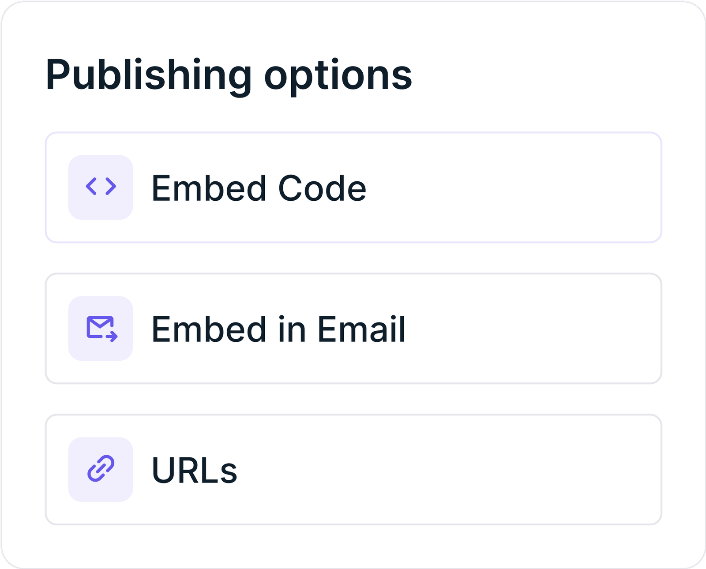Click the "Embed in Email" label text
The height and width of the screenshot is (569, 706).
click(278, 329)
